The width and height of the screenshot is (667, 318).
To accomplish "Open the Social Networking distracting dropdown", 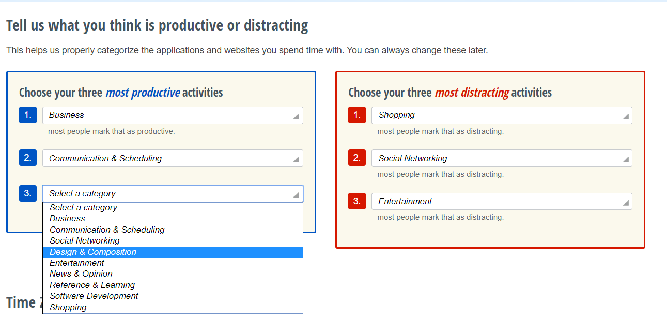I will [501, 158].
